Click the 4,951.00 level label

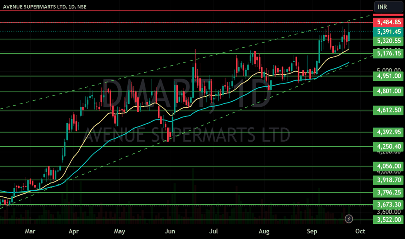(388, 76)
